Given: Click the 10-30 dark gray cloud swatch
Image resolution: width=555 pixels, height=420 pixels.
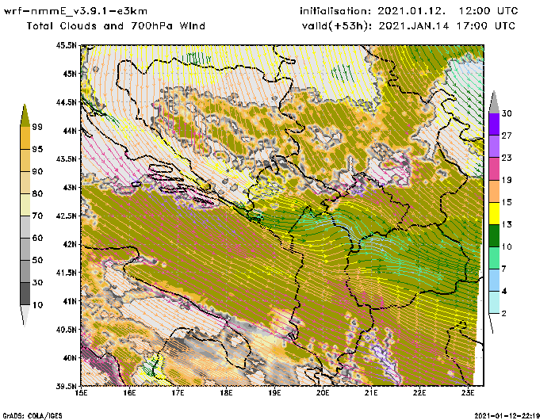Looking at the screenshot, I should point(25,293).
